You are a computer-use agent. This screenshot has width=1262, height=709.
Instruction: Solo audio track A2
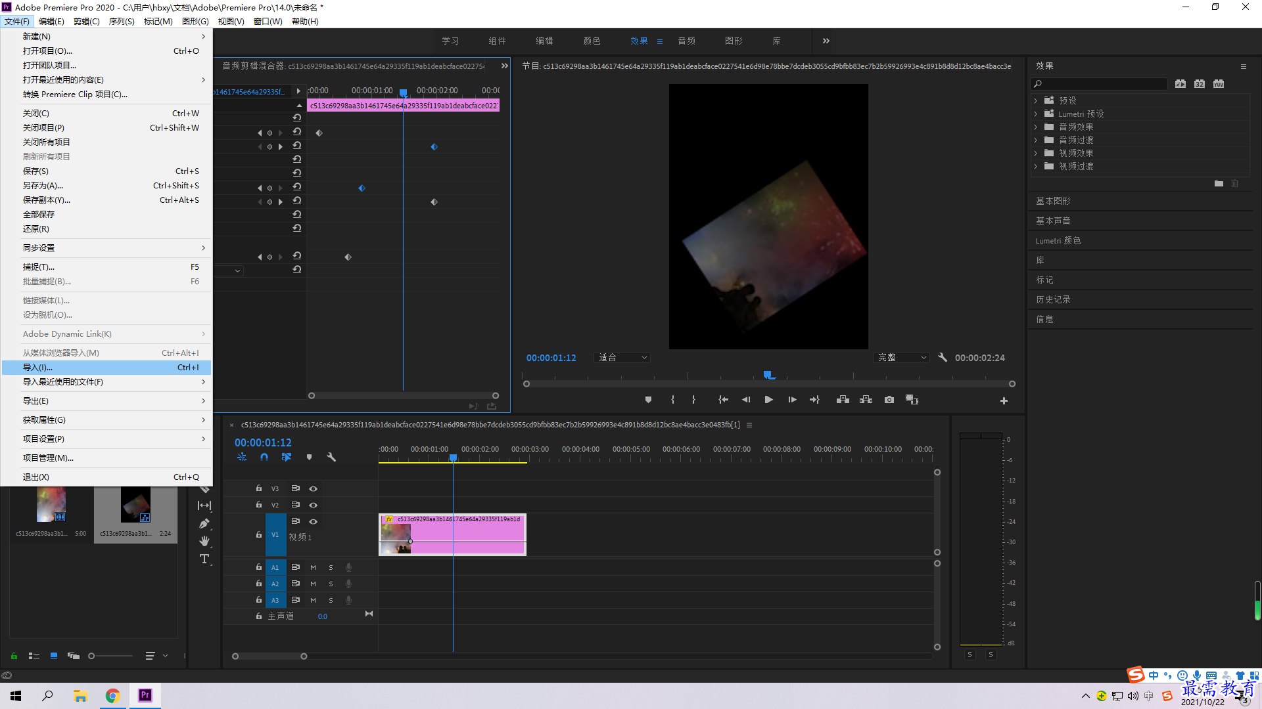tap(331, 584)
